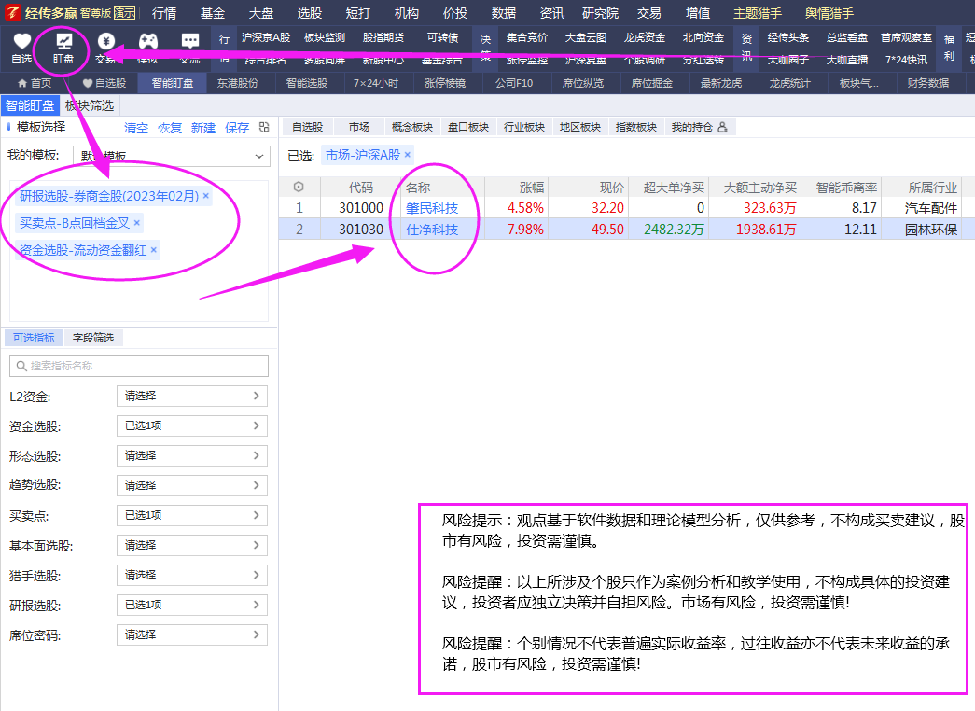This screenshot has height=711, width=975.
Task: Open 大咖直播 in the toolbar
Action: pos(847,60)
